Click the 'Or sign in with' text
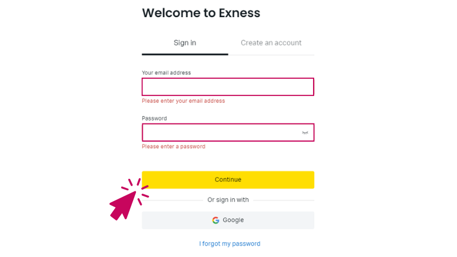 [x=228, y=200]
